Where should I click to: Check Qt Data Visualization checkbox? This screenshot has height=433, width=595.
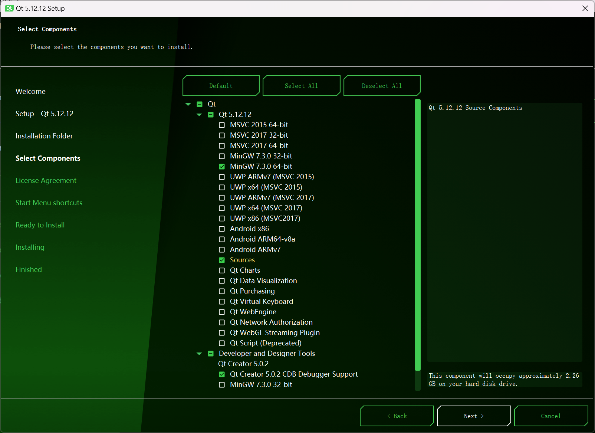222,281
